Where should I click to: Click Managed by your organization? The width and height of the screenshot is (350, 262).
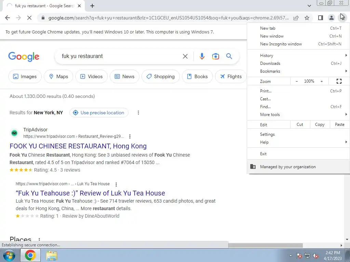[x=298, y=166]
